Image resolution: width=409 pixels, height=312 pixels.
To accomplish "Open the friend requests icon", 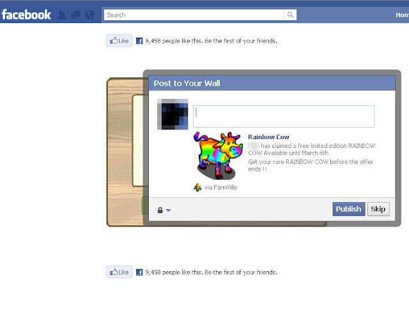I will pos(62,15).
